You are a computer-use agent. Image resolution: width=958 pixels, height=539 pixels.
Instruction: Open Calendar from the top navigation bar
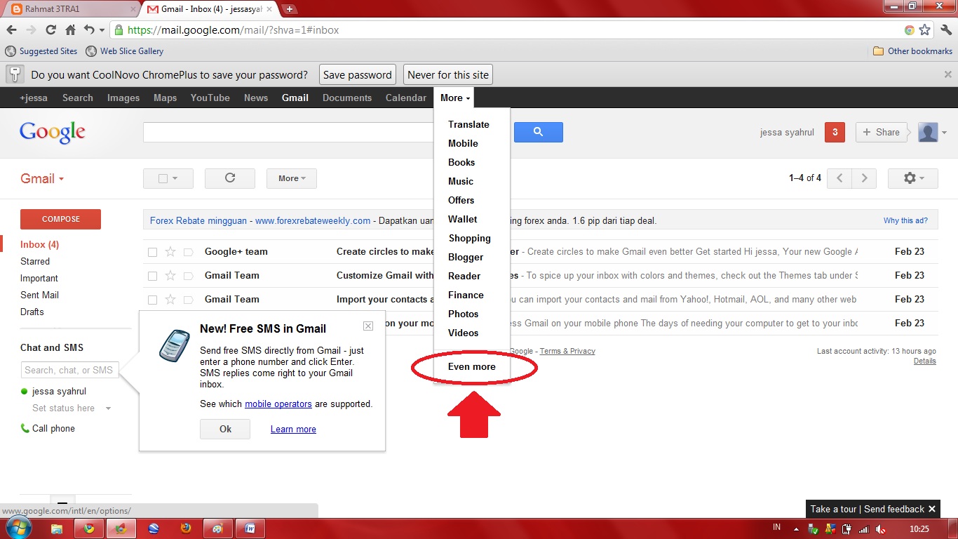(x=405, y=98)
